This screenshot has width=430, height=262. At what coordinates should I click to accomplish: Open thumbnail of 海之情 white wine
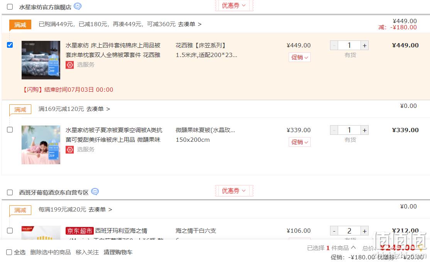click(x=41, y=233)
